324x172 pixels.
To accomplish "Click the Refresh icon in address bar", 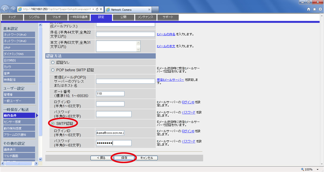I will [97, 9].
